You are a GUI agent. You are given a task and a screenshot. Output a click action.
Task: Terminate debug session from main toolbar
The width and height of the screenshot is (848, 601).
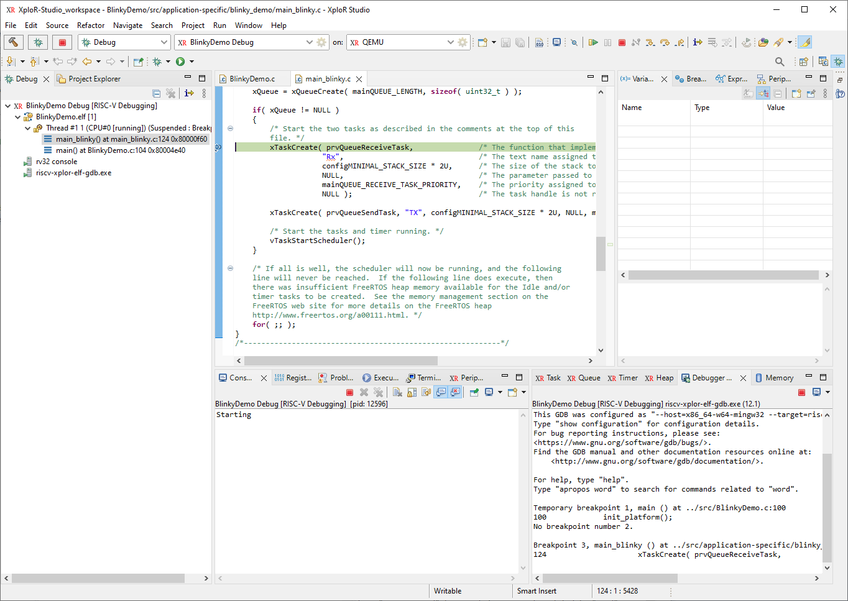622,42
